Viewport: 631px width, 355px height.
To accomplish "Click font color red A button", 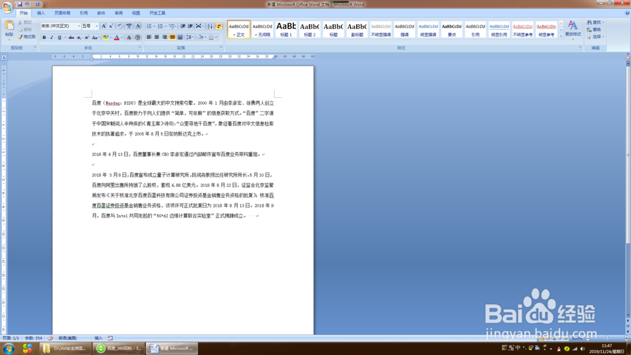I will point(117,37).
